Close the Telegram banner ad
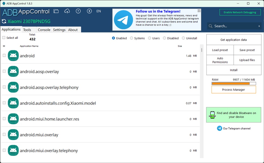This screenshot has width=264, height=163. pos(199,11)
